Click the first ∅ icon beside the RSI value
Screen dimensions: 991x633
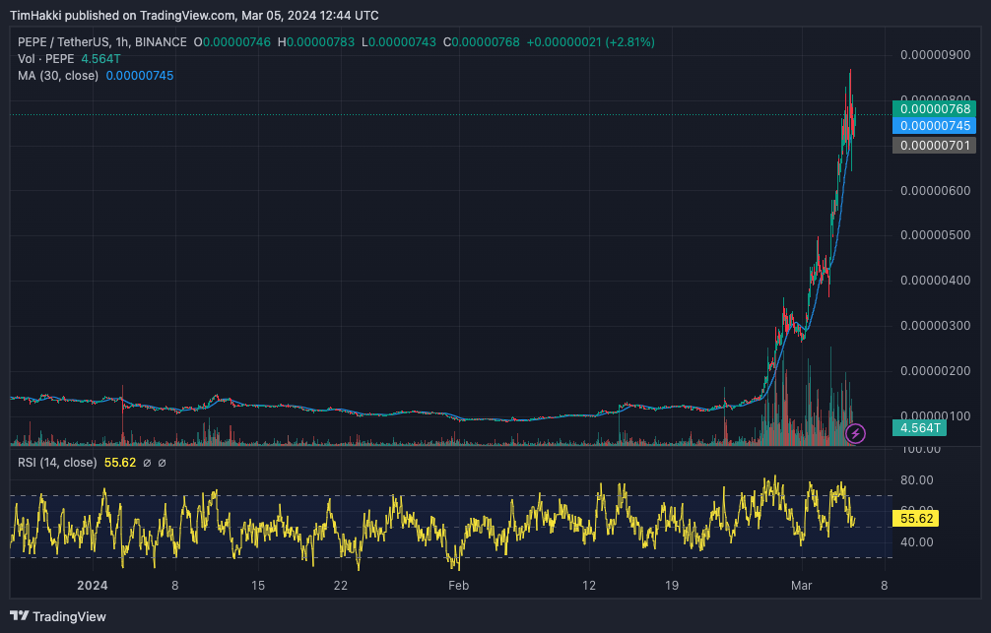coord(149,462)
